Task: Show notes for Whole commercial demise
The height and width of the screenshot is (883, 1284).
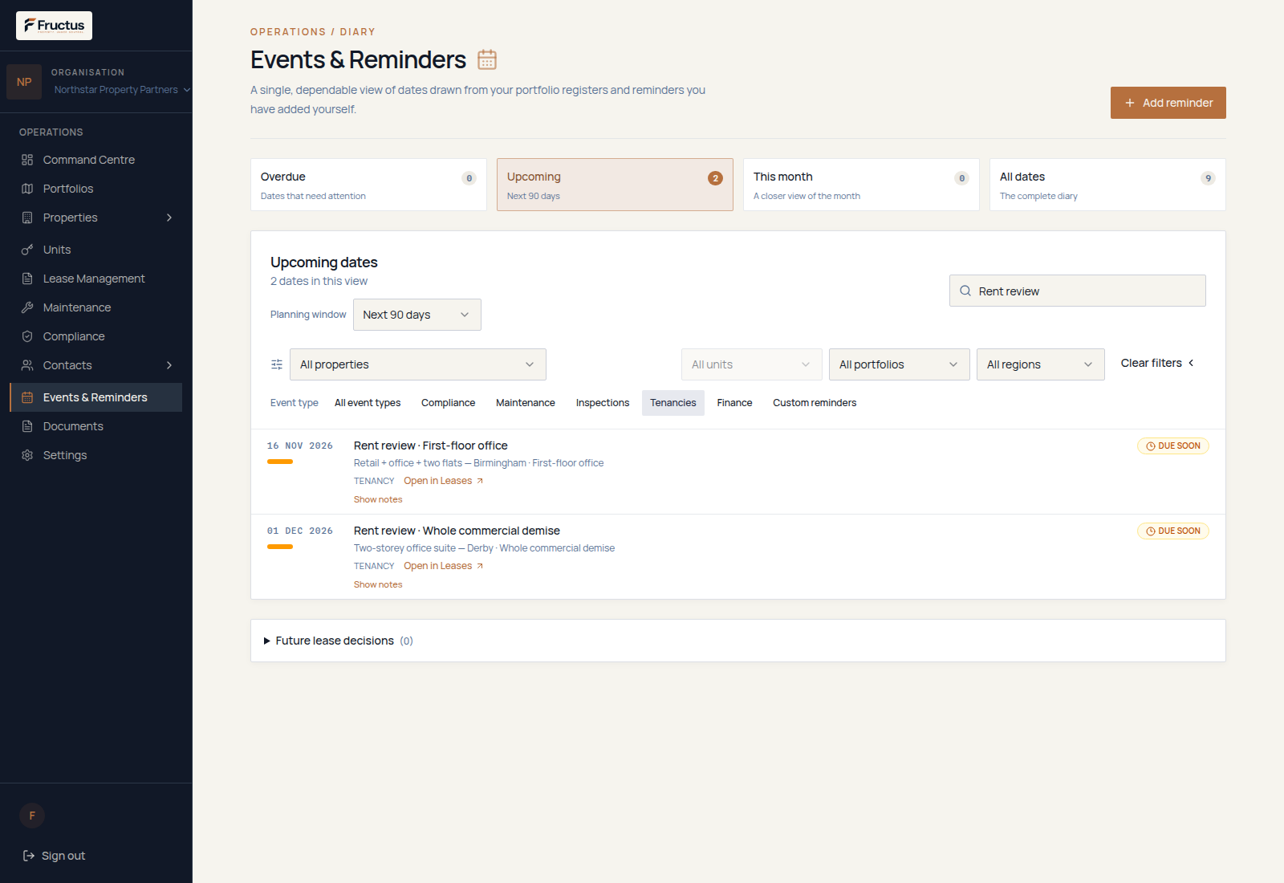Action: pyautogui.click(x=378, y=584)
